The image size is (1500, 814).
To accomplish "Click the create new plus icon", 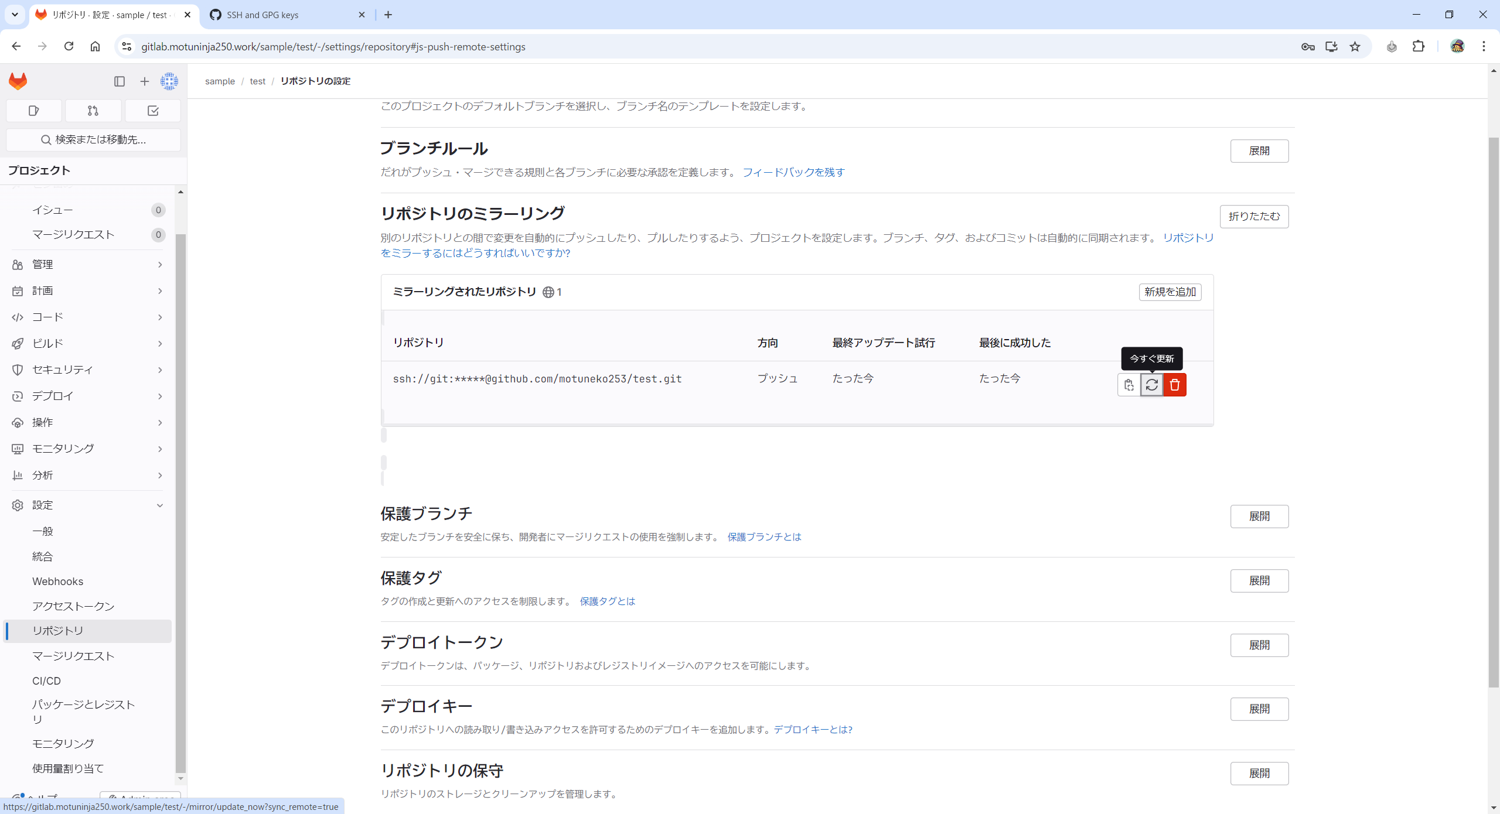I will point(145,81).
